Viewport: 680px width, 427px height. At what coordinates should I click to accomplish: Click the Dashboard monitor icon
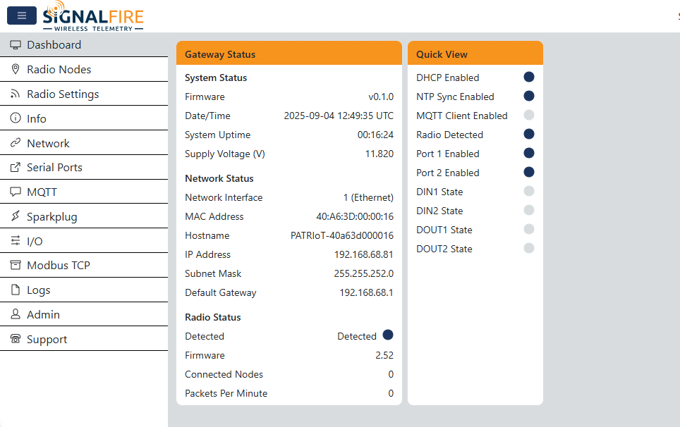coord(16,45)
